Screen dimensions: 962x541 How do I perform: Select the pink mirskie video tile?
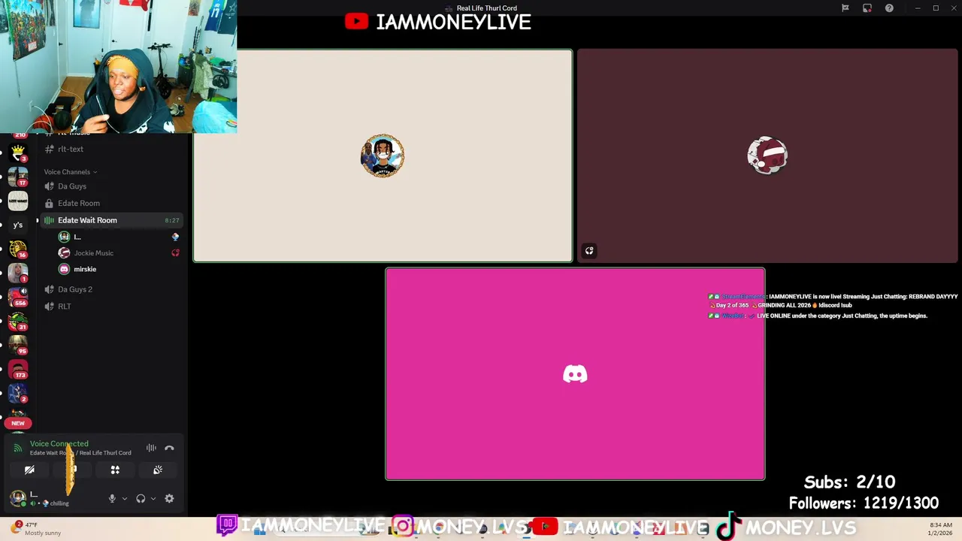575,373
